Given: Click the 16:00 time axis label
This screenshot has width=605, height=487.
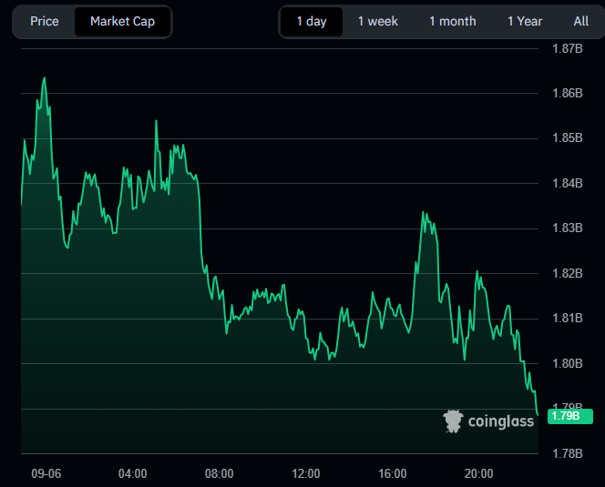Looking at the screenshot, I should [393, 473].
